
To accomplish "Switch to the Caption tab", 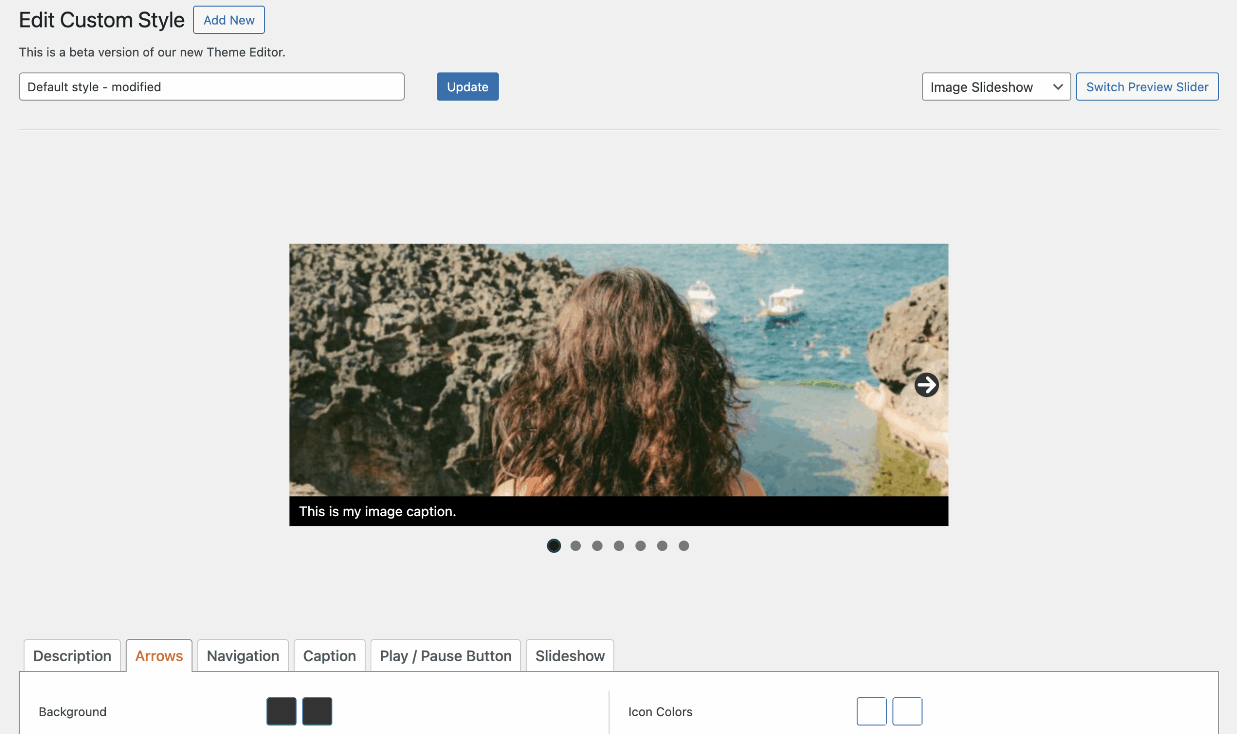I will 330,656.
